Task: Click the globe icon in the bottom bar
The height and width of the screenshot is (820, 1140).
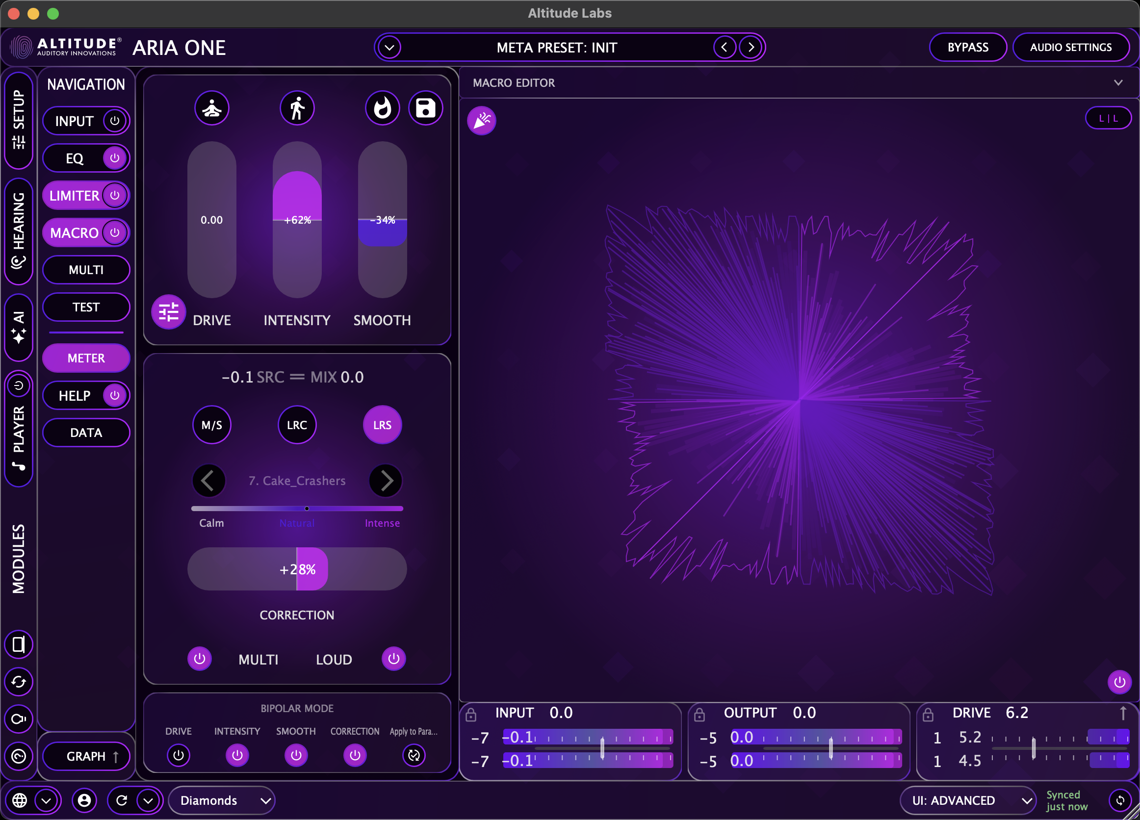Action: [x=21, y=800]
